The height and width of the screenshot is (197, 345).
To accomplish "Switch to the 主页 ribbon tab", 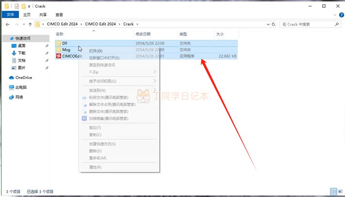I will 27,15.
